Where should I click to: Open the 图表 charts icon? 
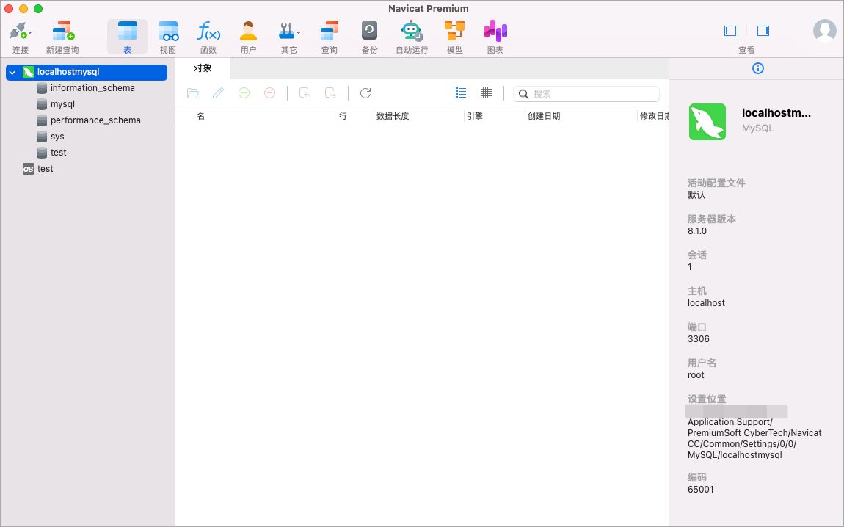[x=495, y=37]
